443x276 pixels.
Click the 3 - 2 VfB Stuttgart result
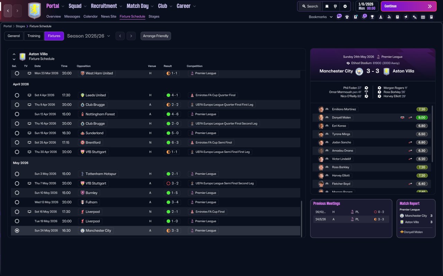[172, 184]
